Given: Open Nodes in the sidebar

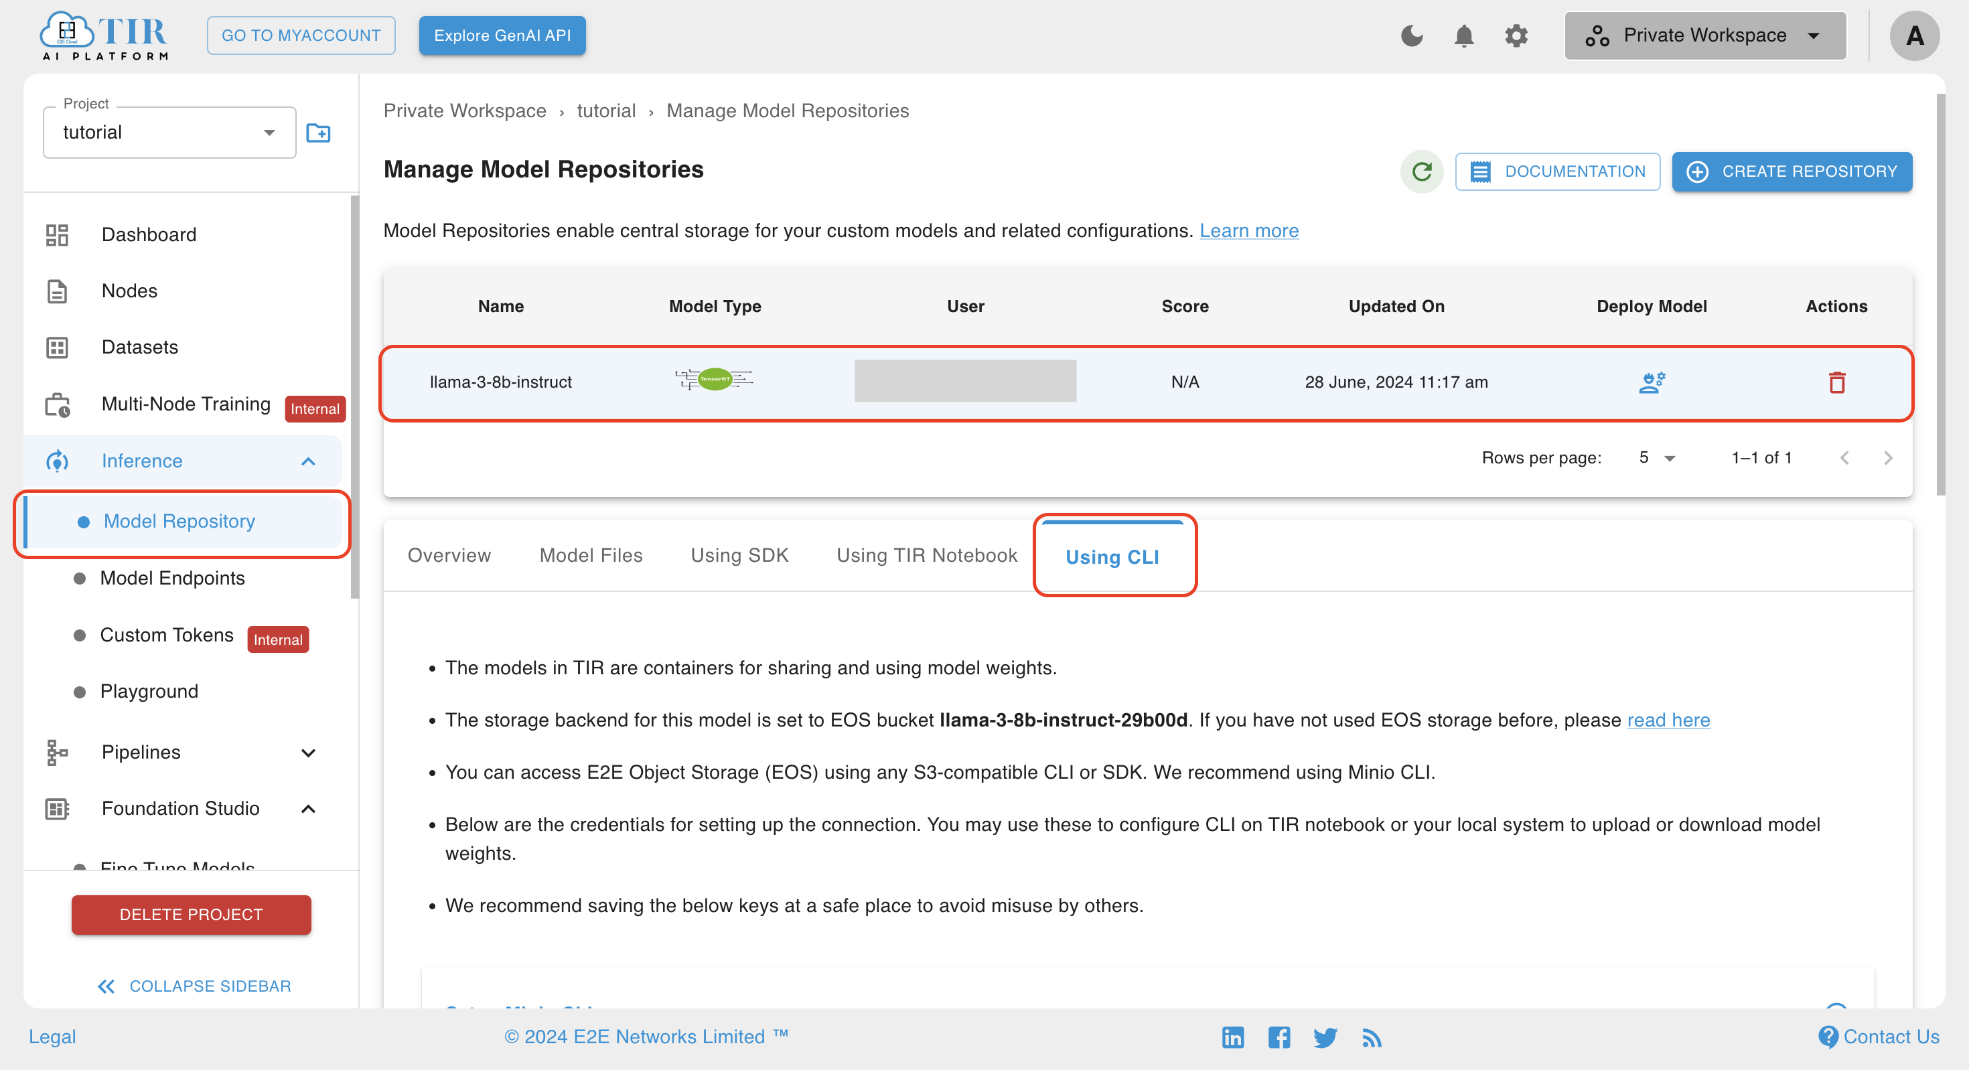Looking at the screenshot, I should pos(129,291).
